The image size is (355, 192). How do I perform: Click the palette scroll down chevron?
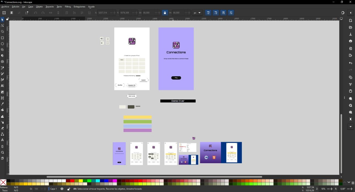coord(349,182)
